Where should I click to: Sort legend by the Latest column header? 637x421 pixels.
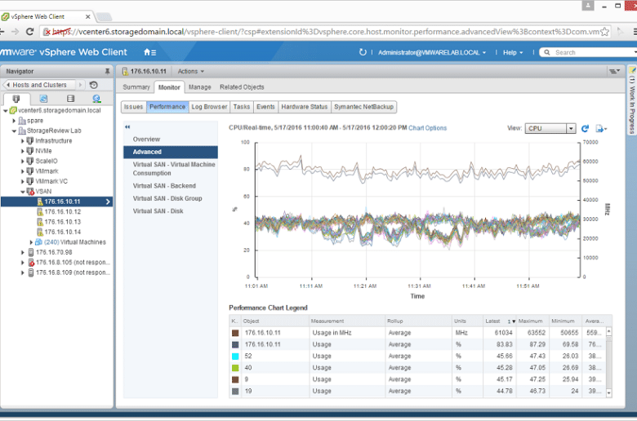tap(500, 321)
